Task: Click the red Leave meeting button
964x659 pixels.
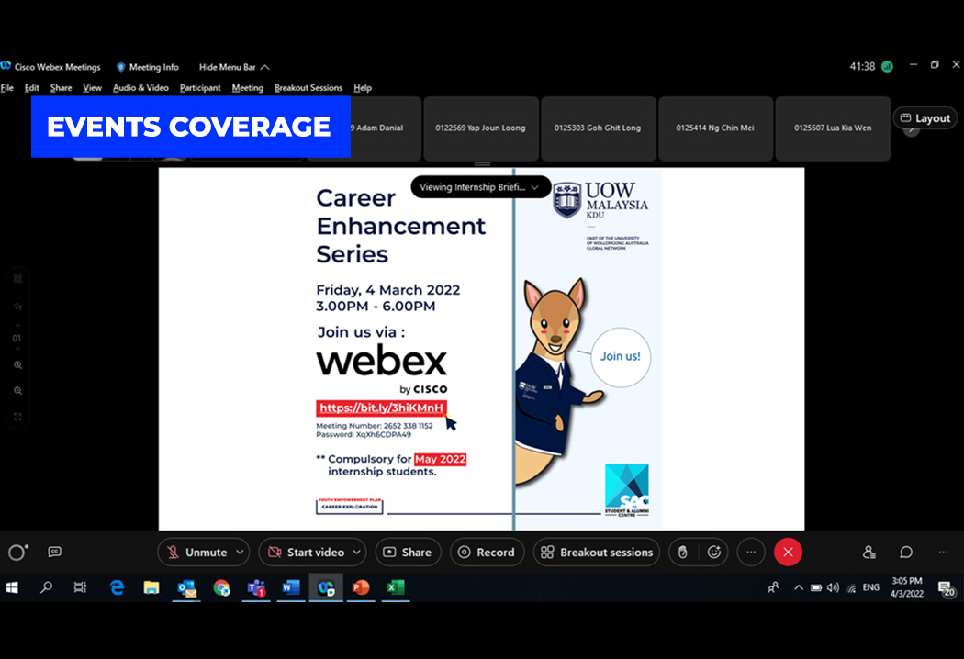Action: click(x=788, y=552)
